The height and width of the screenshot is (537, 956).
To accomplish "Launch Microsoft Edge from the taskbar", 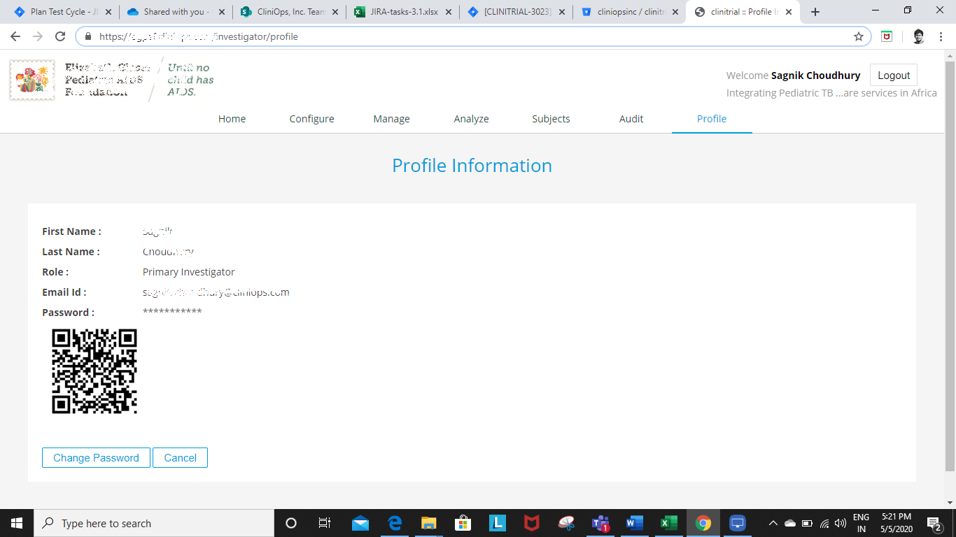I will click(395, 523).
